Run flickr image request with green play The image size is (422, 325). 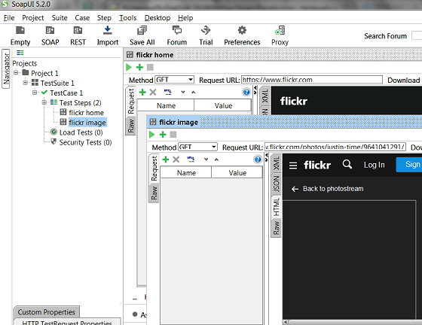(151, 135)
